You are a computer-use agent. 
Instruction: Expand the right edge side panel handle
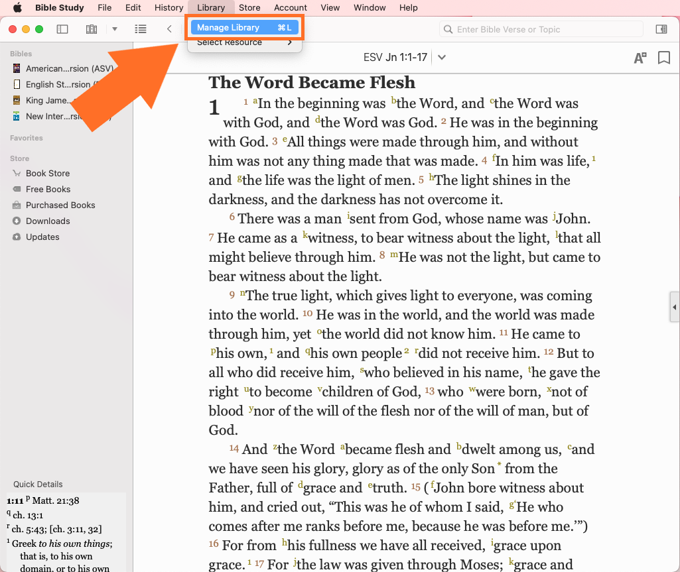[675, 307]
